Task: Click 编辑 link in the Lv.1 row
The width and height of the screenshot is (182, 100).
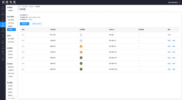Action: tap(169, 35)
